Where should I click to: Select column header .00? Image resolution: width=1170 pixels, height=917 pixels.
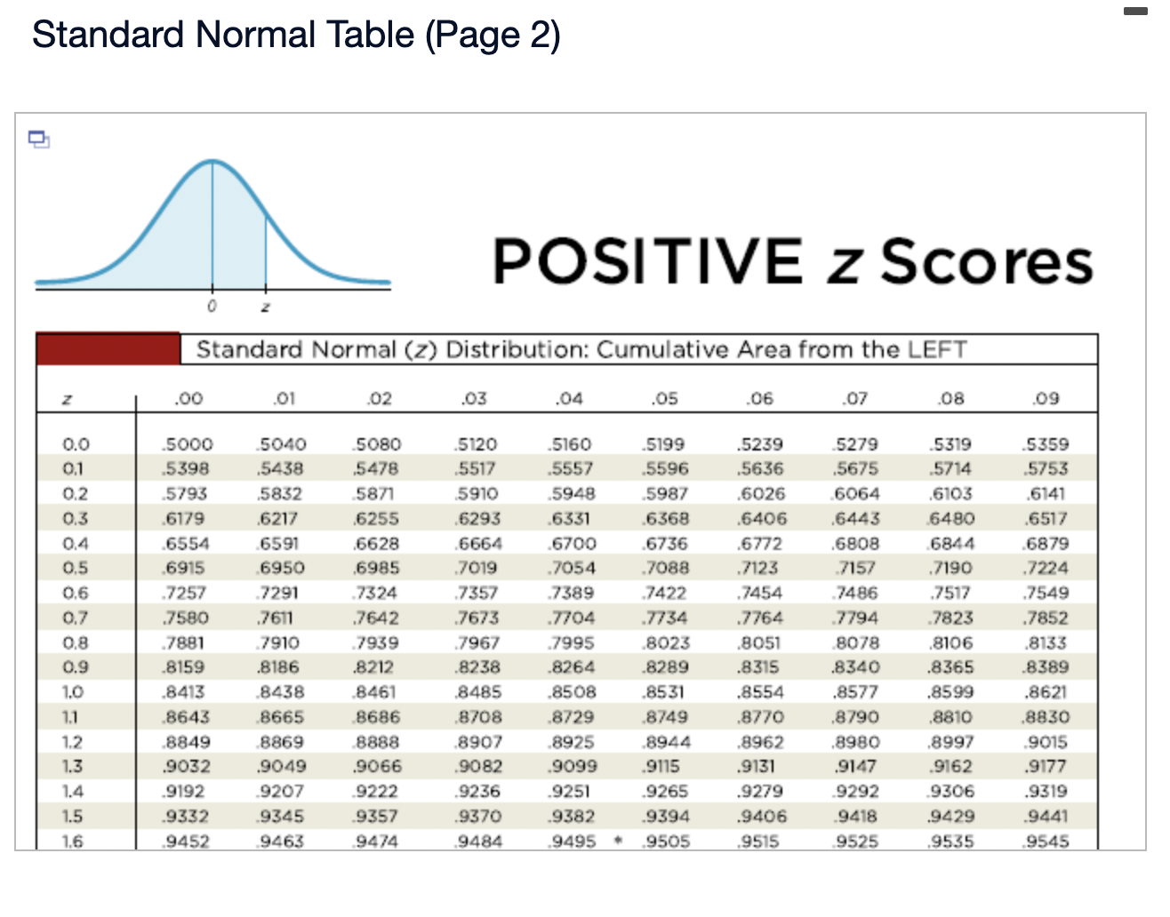[187, 399]
